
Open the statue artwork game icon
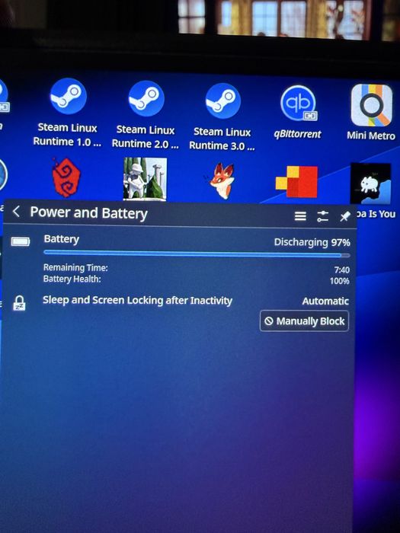(x=146, y=179)
